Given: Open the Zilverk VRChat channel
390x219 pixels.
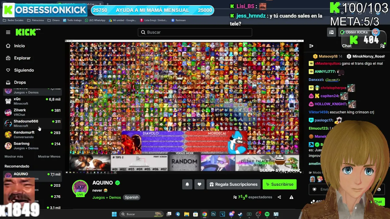Looking at the screenshot, I should click(x=33, y=112).
